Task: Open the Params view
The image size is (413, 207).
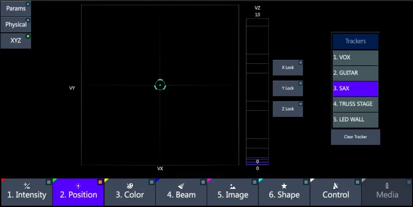Action: coord(16,9)
